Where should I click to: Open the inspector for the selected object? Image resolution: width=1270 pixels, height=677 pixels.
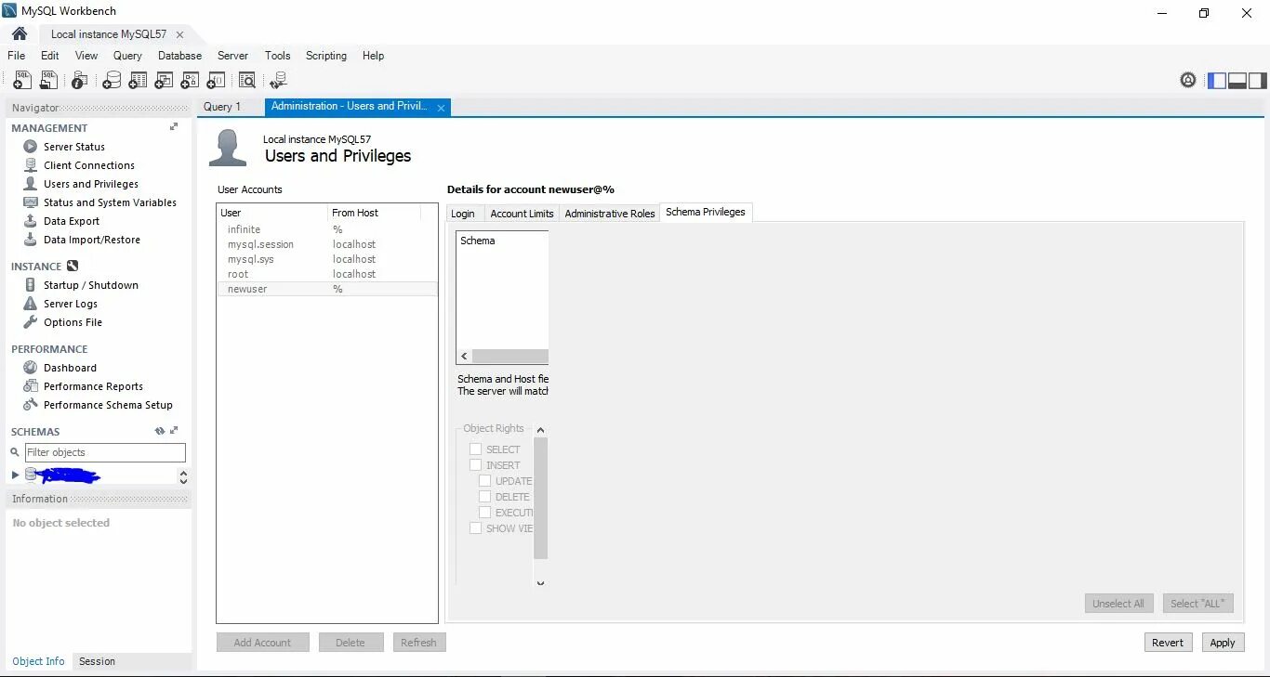point(80,81)
